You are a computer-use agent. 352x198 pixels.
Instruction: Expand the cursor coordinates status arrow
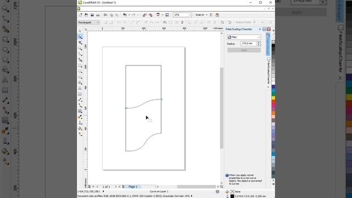point(103,191)
